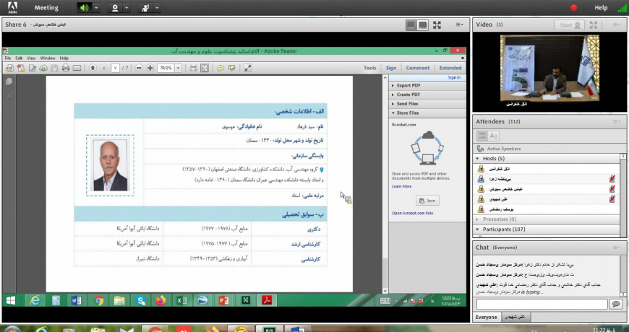Open the View menu in Adobe Reader
Viewport: 629px width, 332px height.
31,58
